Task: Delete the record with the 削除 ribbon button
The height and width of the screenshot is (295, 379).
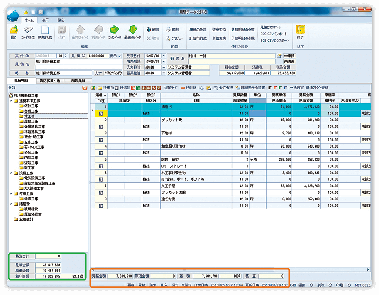Action: click(x=153, y=30)
